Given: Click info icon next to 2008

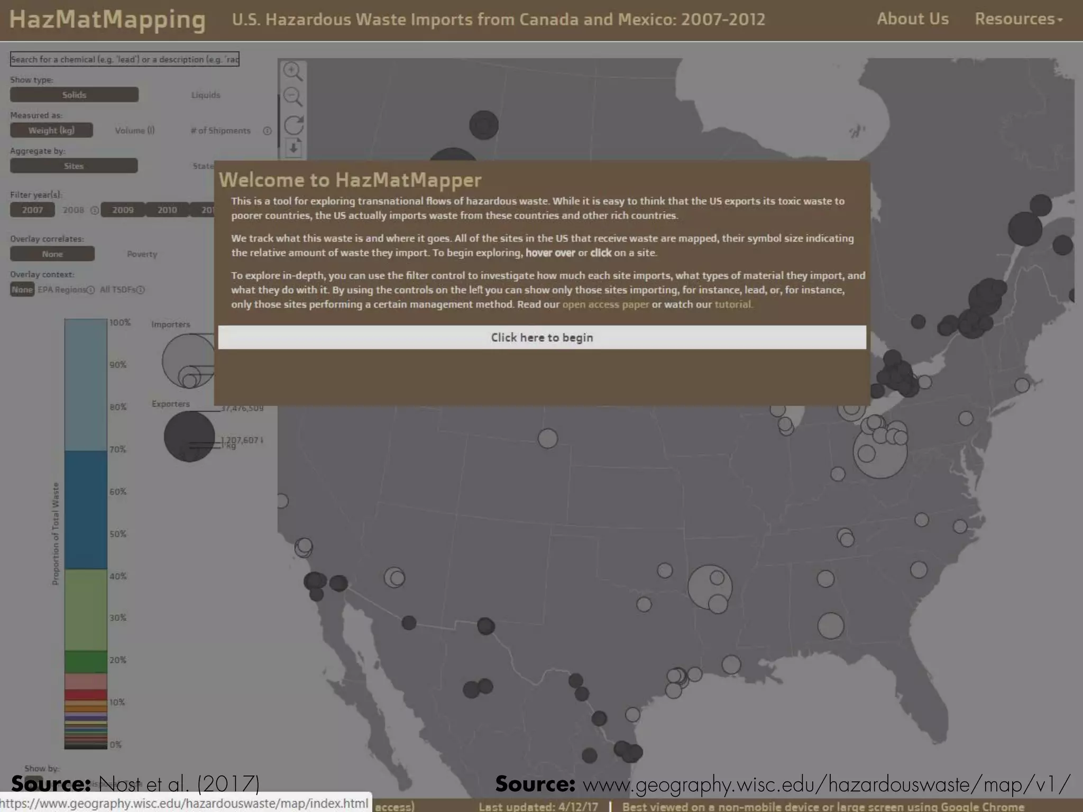Looking at the screenshot, I should pos(94,210).
